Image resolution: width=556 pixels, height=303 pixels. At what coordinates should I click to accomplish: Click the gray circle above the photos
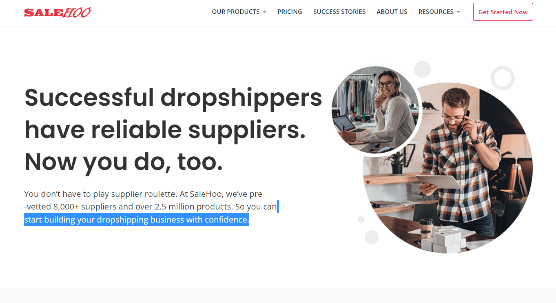click(x=423, y=69)
